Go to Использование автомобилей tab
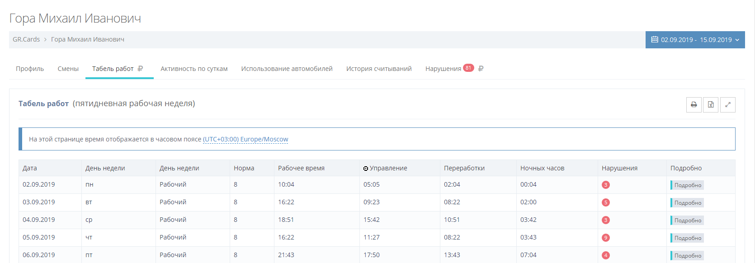Viewport: 755px width, 263px height. pyautogui.click(x=287, y=69)
